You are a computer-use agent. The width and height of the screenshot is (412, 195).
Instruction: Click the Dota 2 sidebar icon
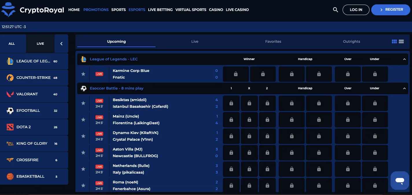pyautogui.click(x=10, y=127)
